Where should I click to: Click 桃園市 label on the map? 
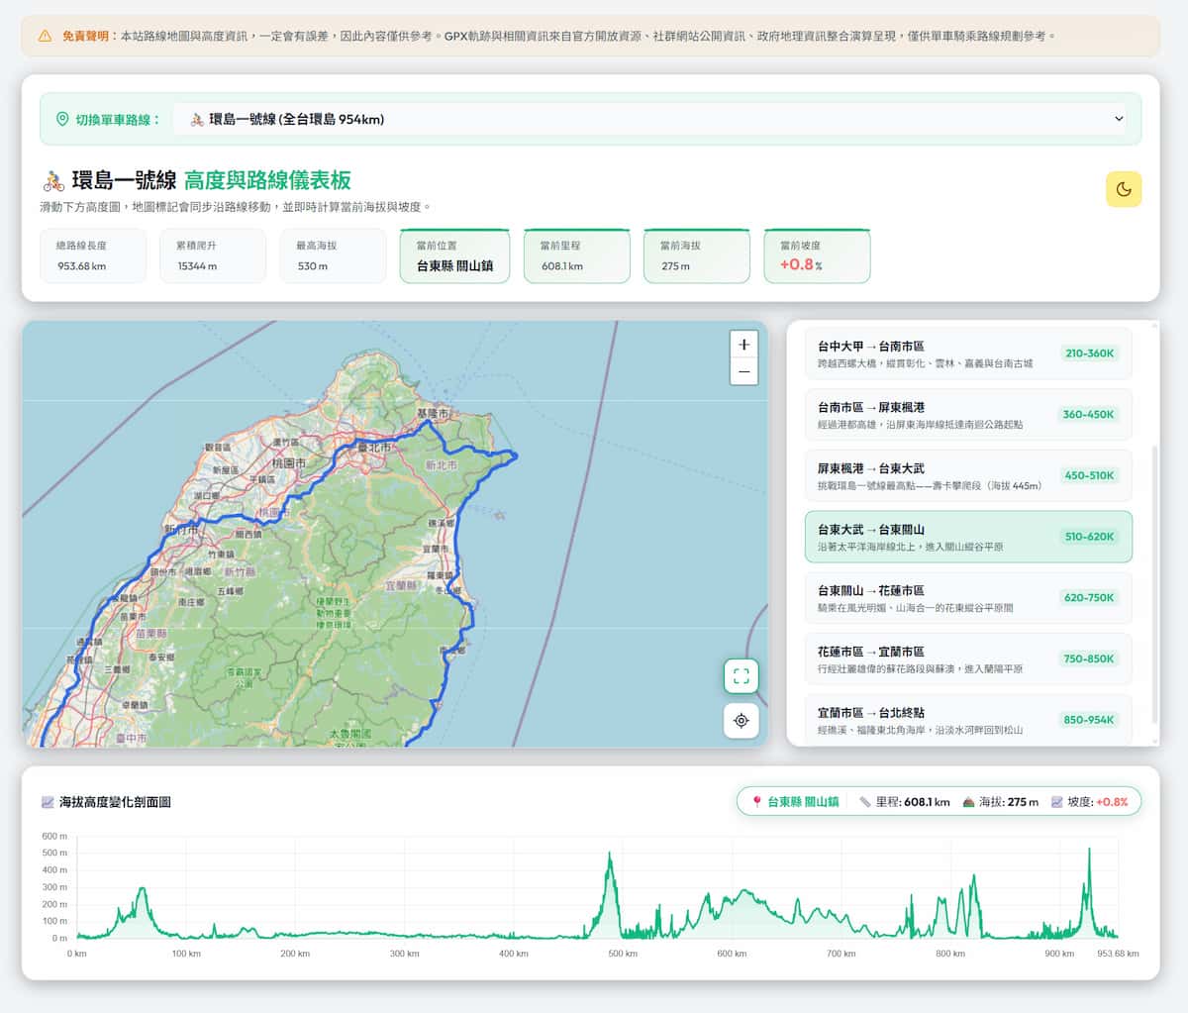pos(289,462)
